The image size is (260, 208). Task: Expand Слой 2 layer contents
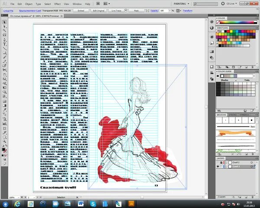[227, 162]
